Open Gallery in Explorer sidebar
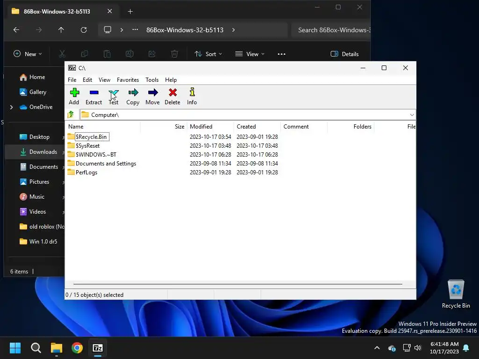Image resolution: width=479 pixels, height=359 pixels. pos(33,92)
